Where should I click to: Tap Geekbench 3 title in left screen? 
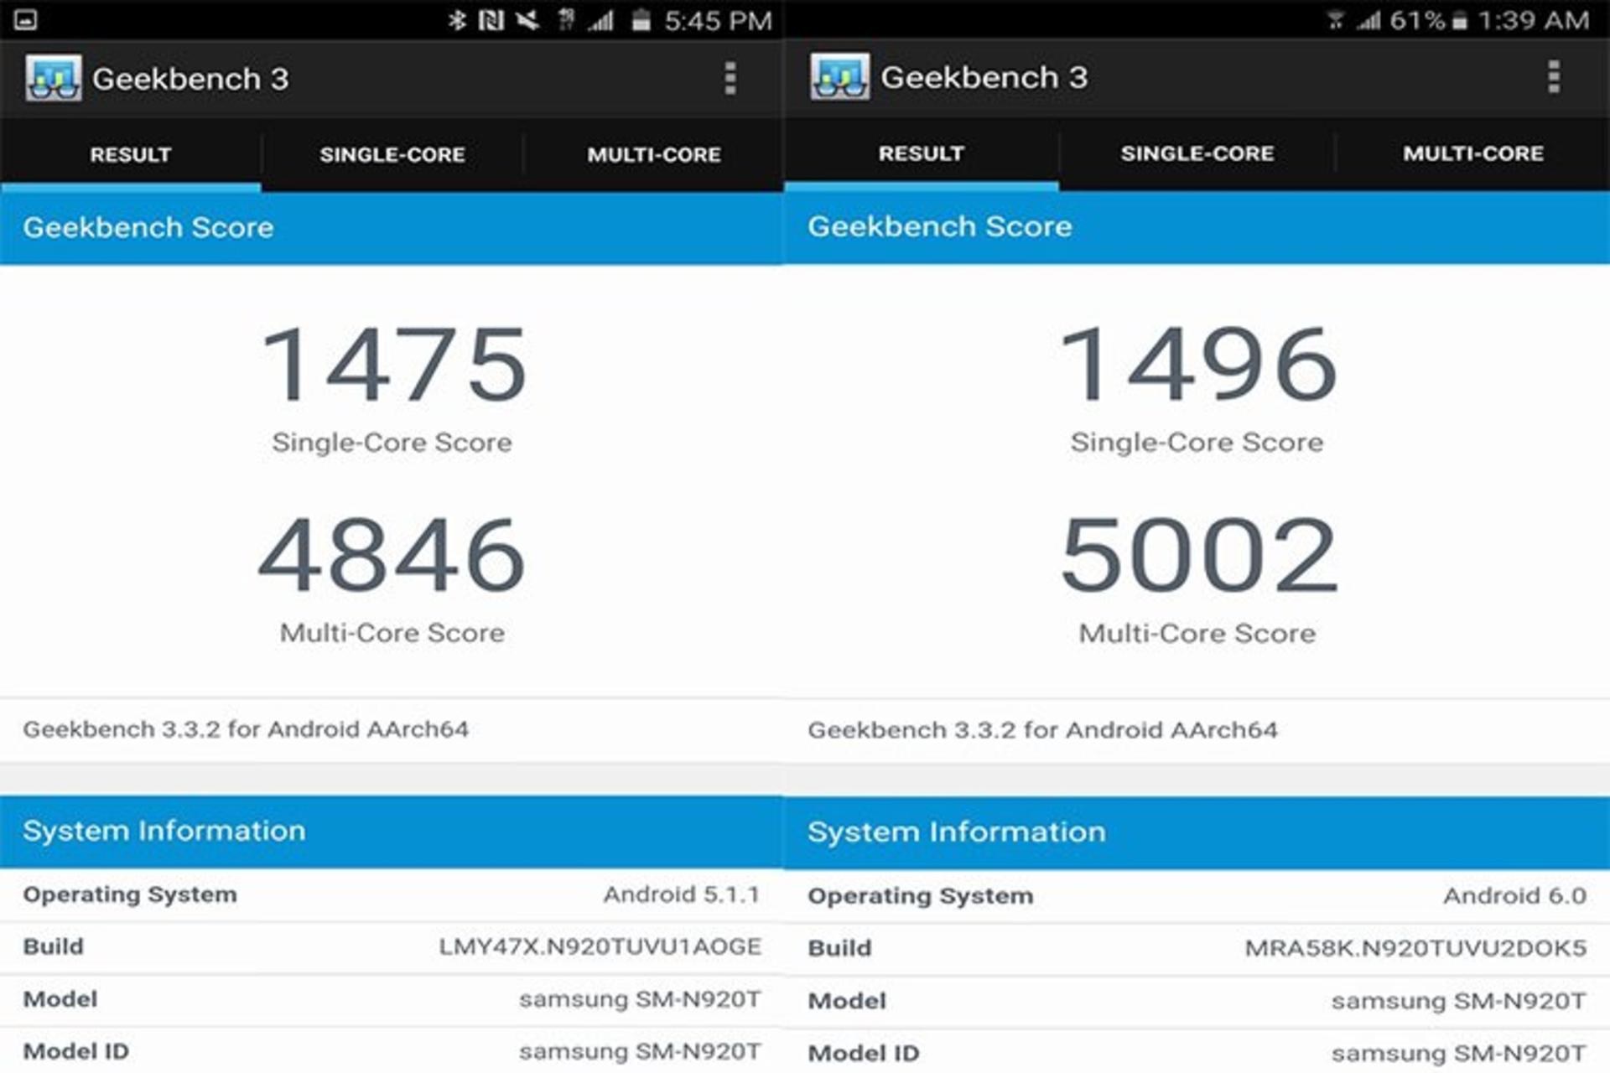click(190, 79)
